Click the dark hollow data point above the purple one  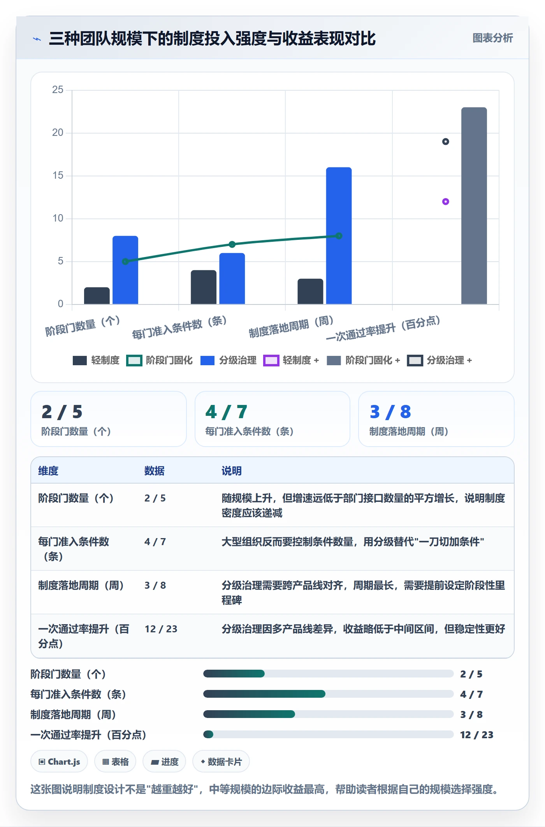pos(446,142)
